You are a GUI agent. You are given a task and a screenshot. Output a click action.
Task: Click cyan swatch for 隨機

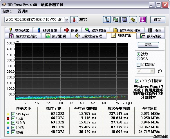click(8, 132)
